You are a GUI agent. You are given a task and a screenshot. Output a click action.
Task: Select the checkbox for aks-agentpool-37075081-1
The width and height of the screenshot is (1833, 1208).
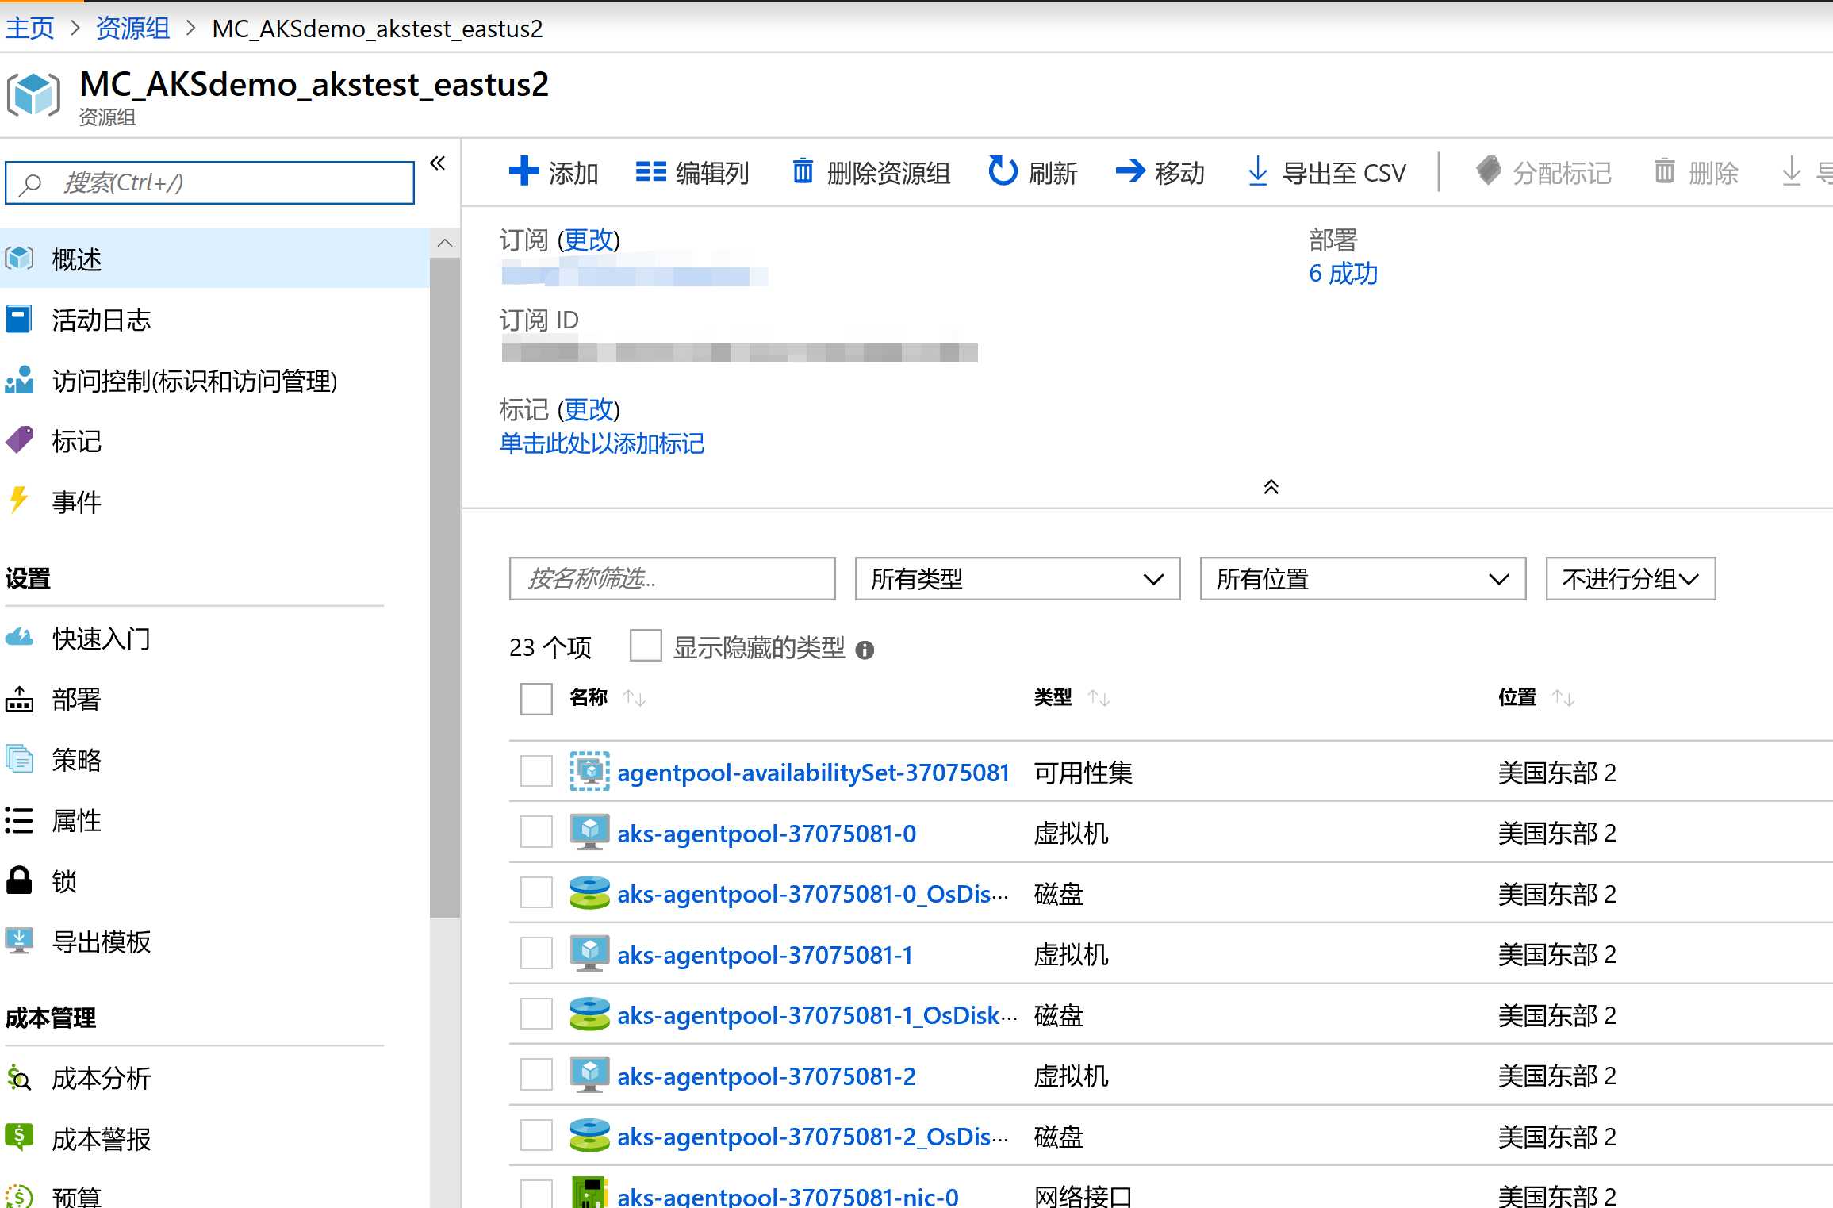click(536, 953)
